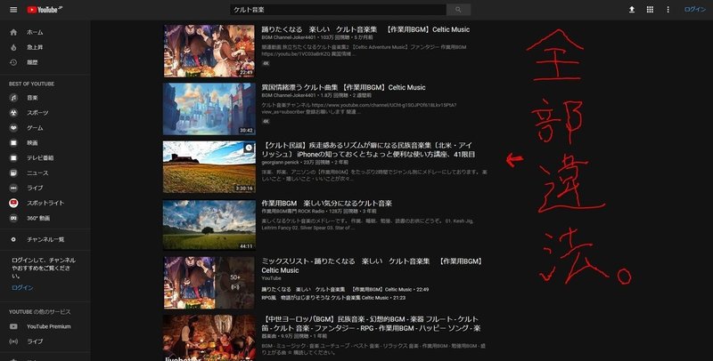713x361 pixels.
Task: Go to ホーム in the sidebar
Action: pos(35,32)
